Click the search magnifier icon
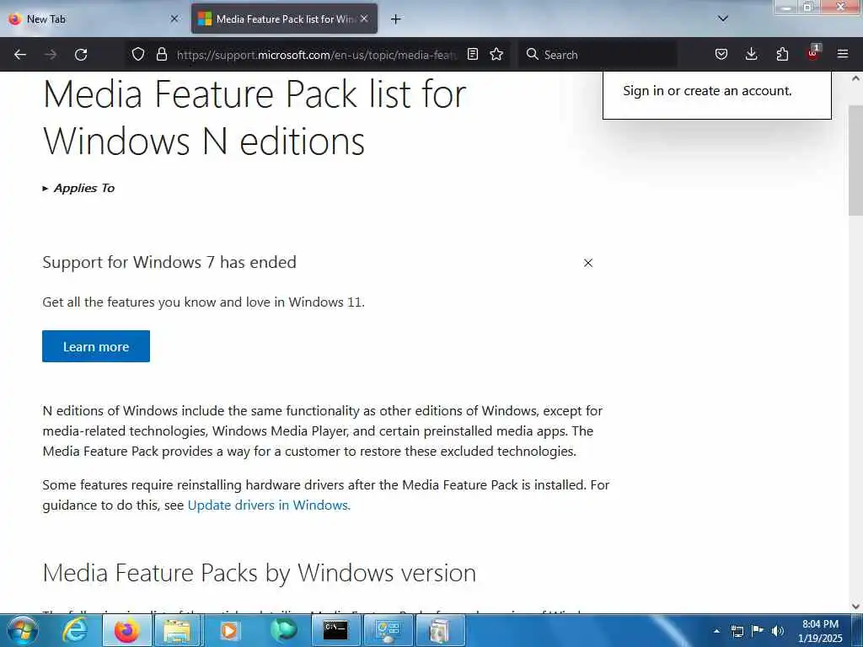 tap(533, 54)
